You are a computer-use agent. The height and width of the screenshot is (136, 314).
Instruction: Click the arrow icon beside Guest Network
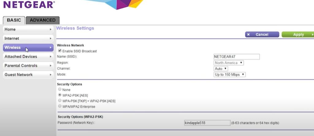(x=51, y=75)
